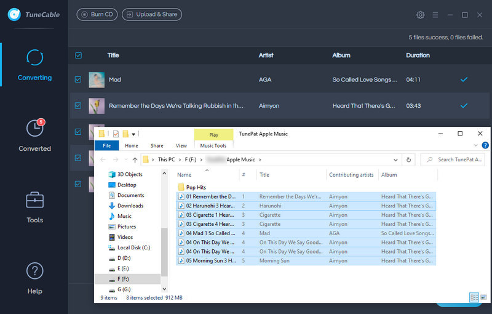Uncheck the Remember the Days song checkbox

click(x=78, y=105)
